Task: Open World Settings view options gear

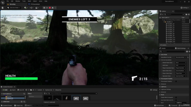Action: (189, 51)
